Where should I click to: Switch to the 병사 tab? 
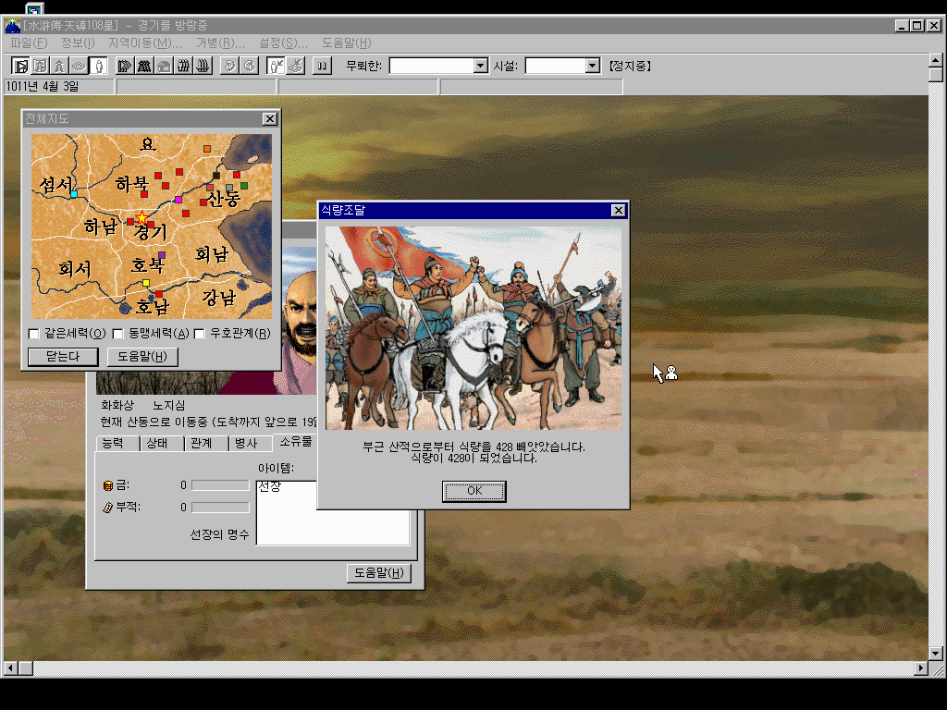[250, 443]
